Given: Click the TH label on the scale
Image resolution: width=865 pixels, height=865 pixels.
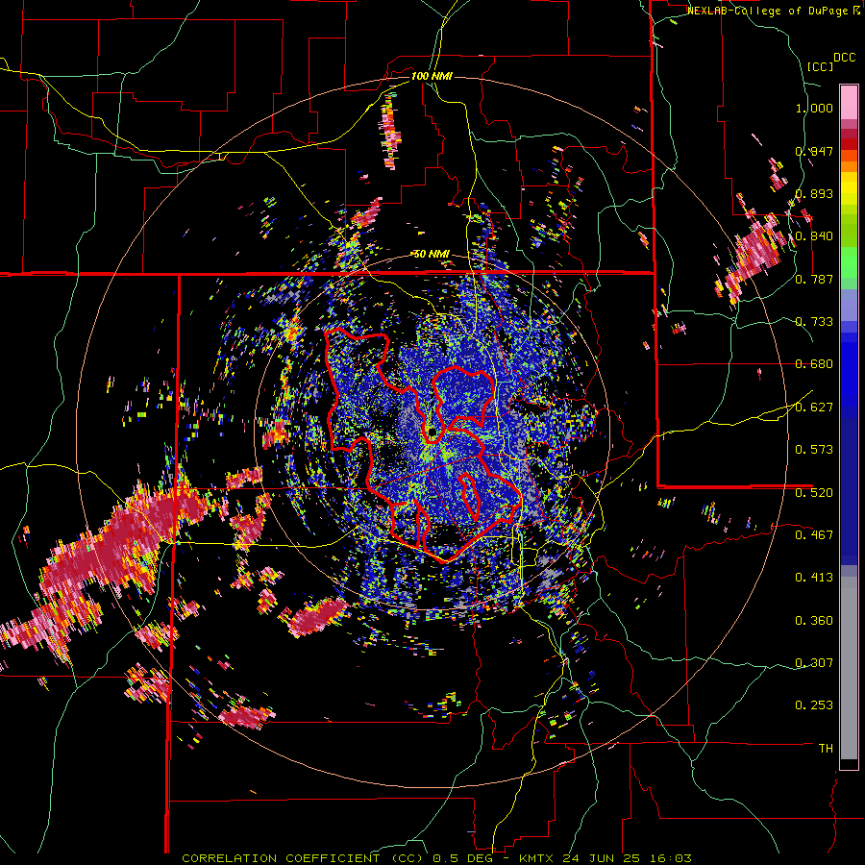Looking at the screenshot, I should (x=826, y=748).
